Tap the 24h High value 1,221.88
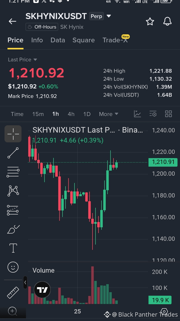Viewport: 180px width, 321px height. click(161, 71)
